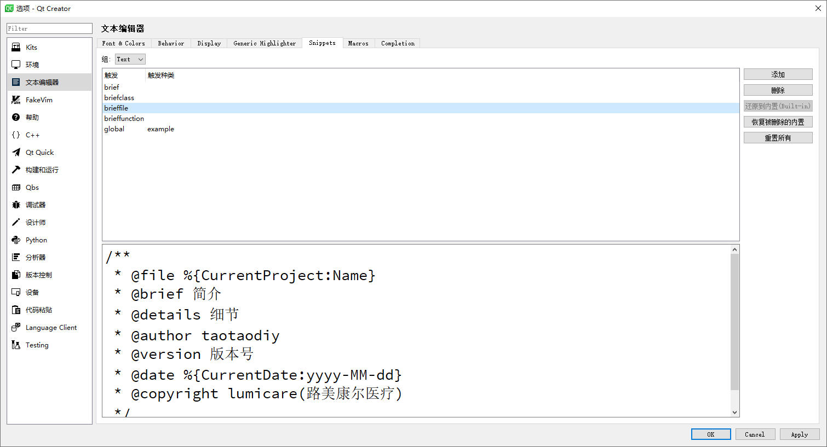Click the 删除 button

coord(778,90)
